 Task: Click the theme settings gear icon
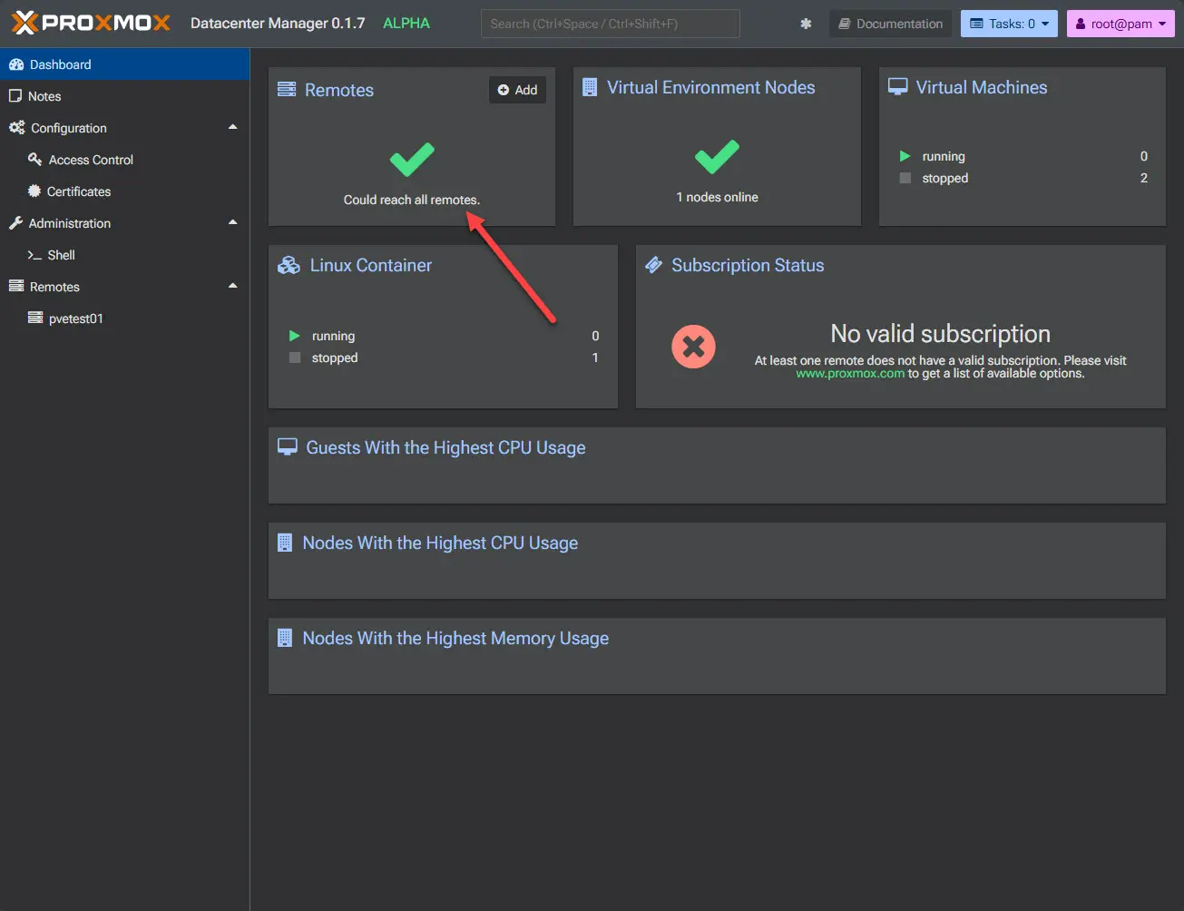coord(806,24)
